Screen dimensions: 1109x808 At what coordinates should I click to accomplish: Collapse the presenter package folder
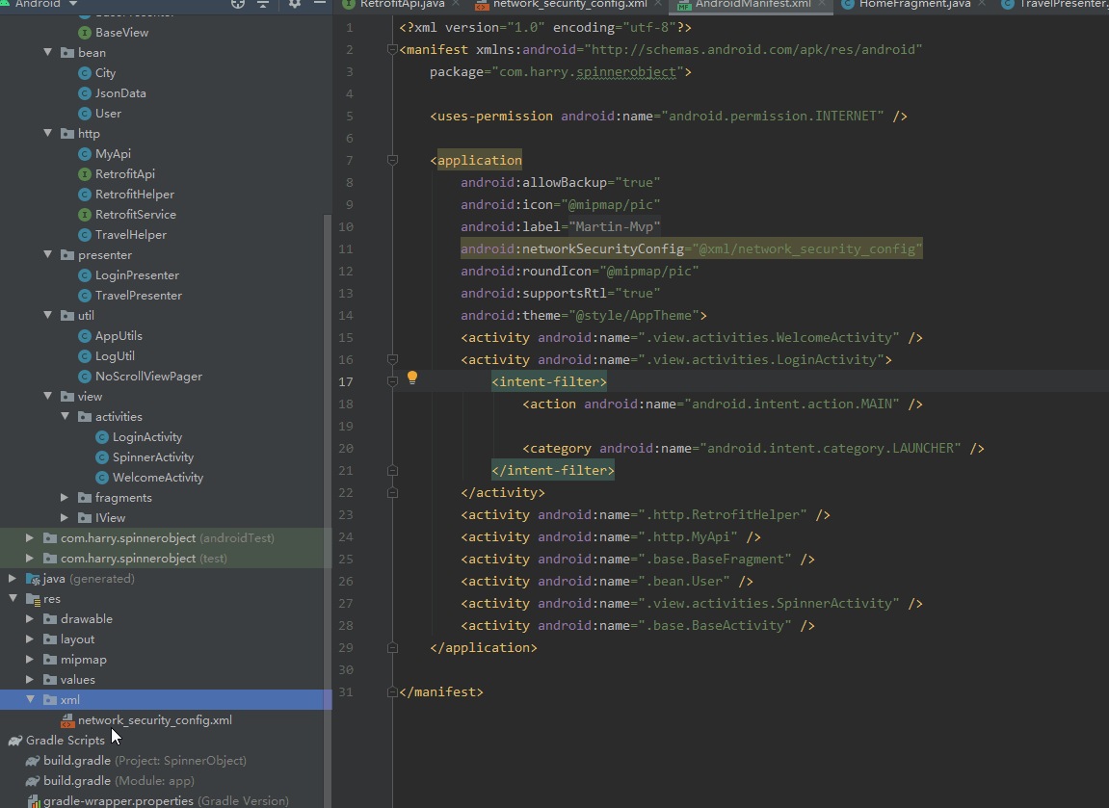tap(48, 254)
